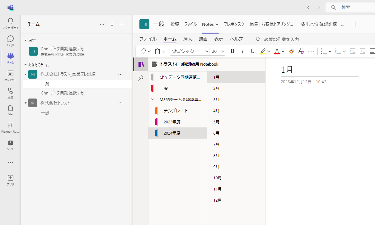Screen dimensions: 375x225
Task: Collapse the M365 team meeting section group
Action: [153, 99]
